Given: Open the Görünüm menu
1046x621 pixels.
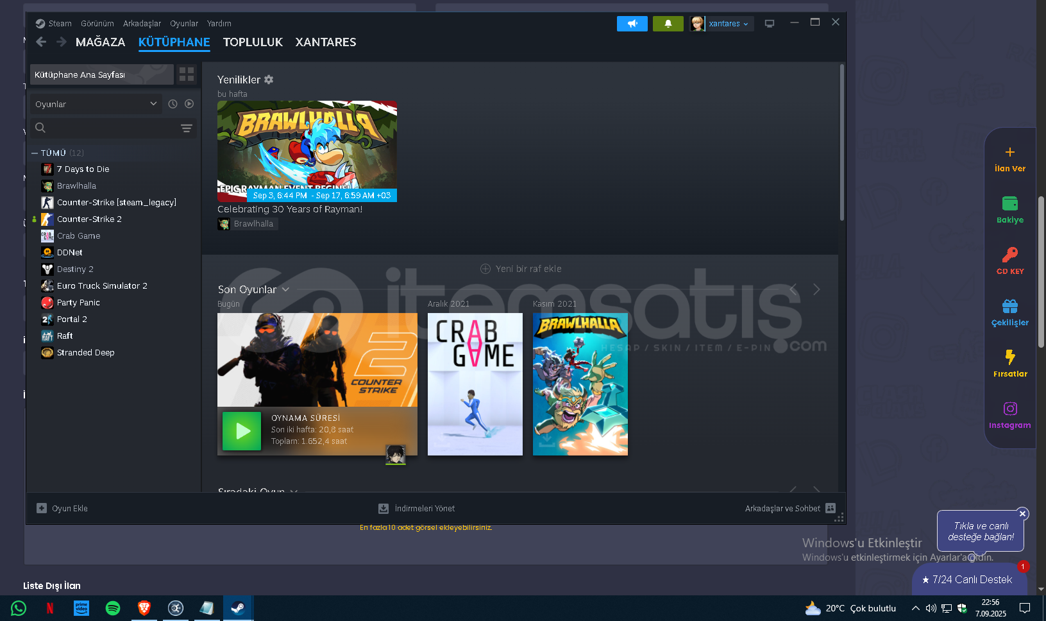Looking at the screenshot, I should click(x=97, y=24).
